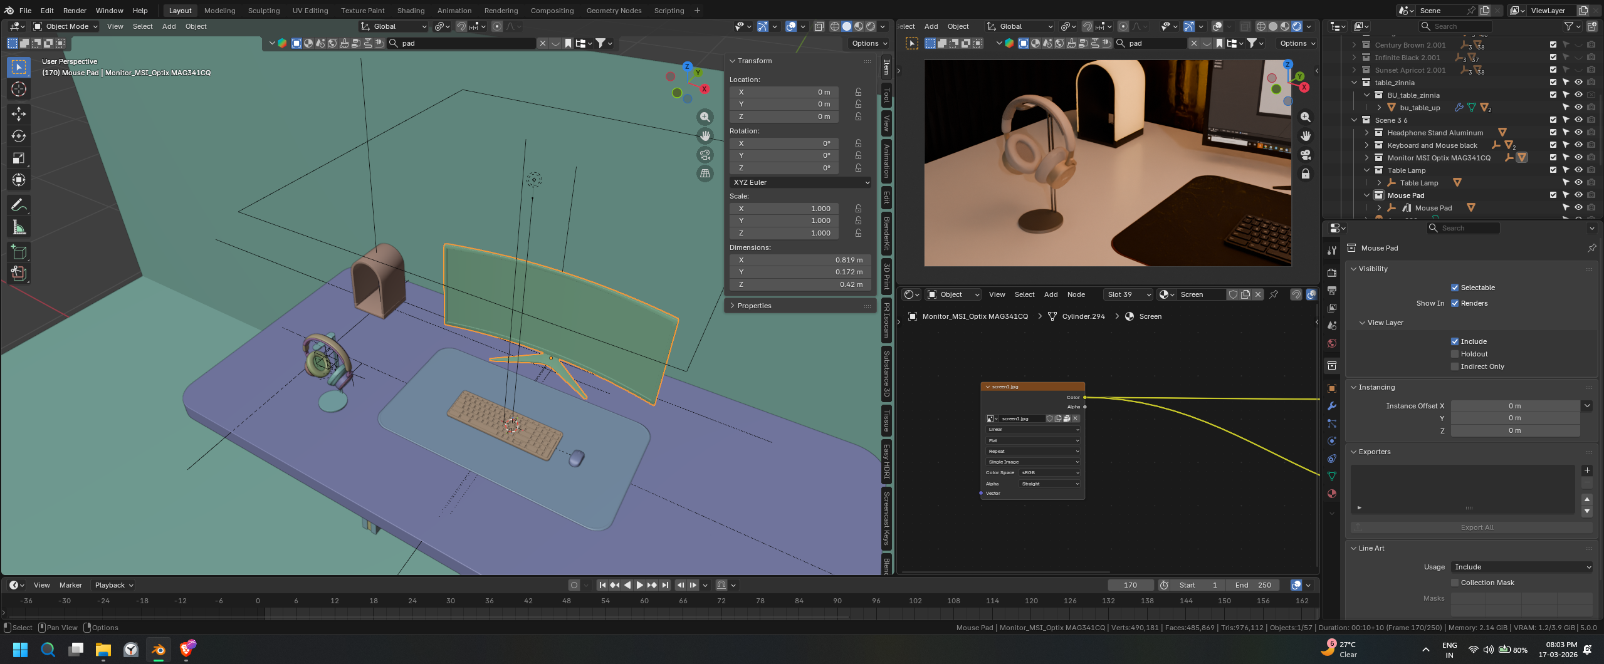The image size is (1604, 664).
Task: Select the Rotate tool in left toolbar
Action: [19, 136]
